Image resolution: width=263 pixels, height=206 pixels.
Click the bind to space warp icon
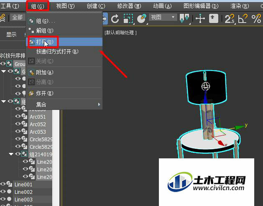(x=3, y=18)
